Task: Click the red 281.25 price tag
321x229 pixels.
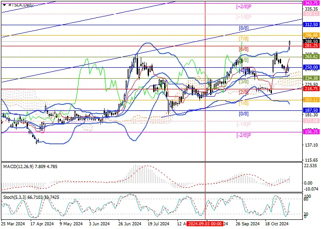Action: coord(311,46)
